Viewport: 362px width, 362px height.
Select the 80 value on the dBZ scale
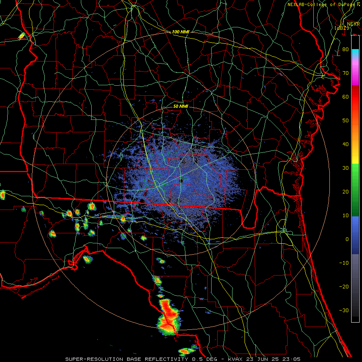click(x=346, y=49)
